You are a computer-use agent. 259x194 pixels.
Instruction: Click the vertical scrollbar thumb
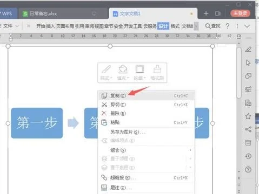point(239,73)
